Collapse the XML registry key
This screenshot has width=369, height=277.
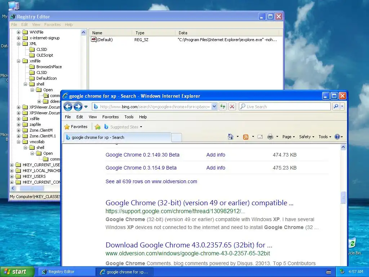pos(19,44)
